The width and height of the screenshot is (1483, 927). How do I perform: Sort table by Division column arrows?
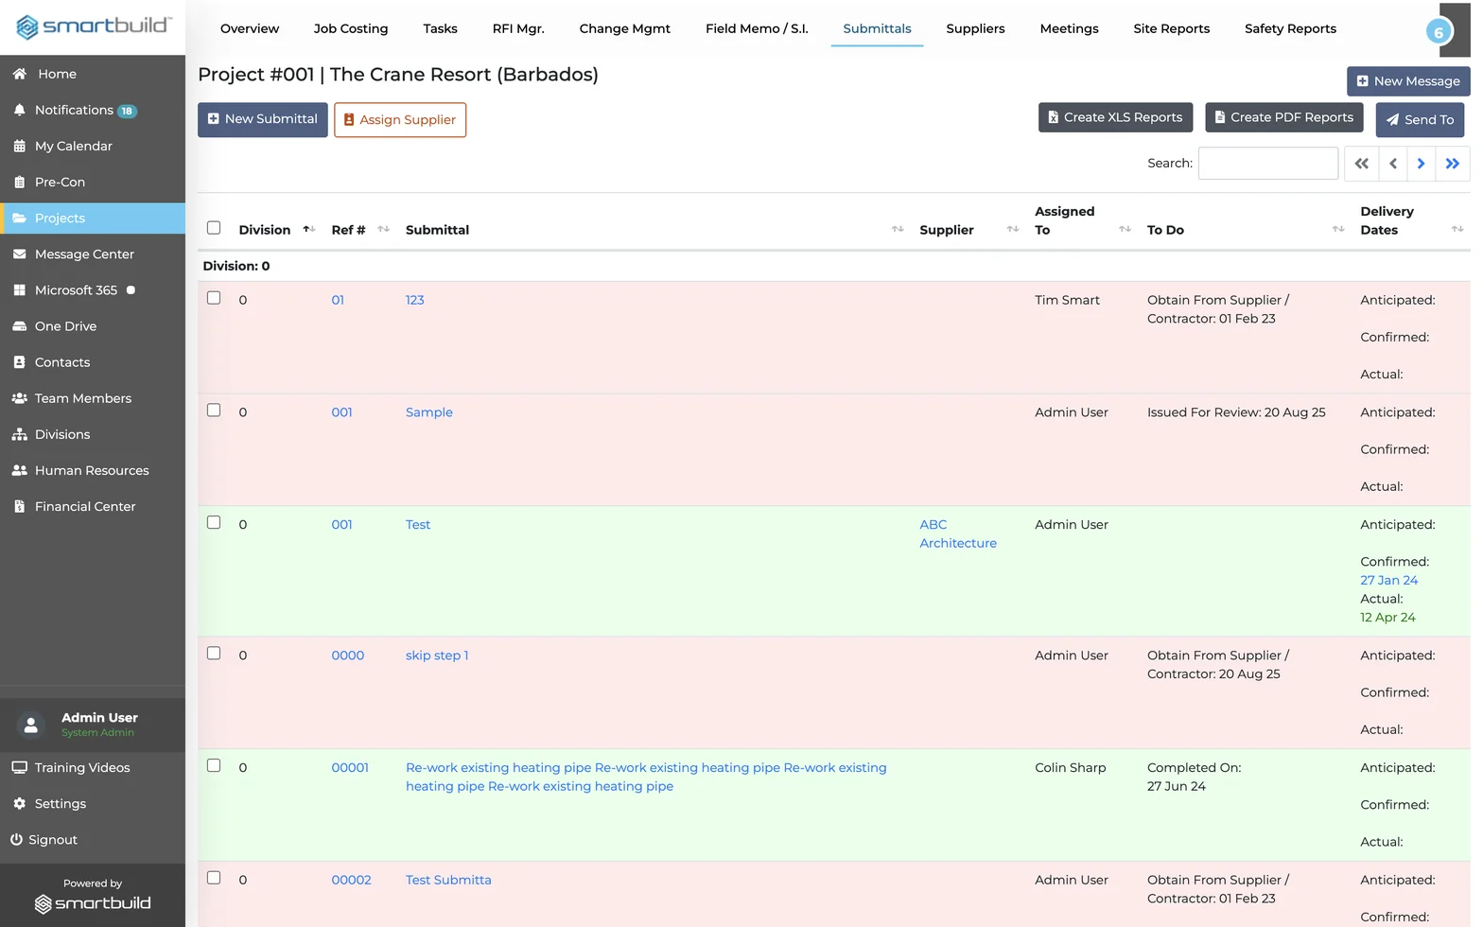click(308, 229)
